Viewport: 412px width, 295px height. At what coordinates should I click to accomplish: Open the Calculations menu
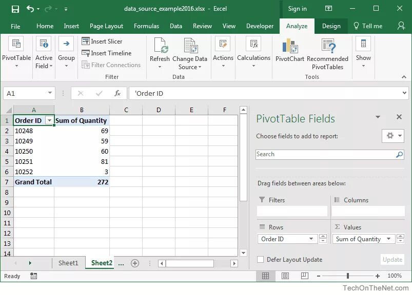[x=253, y=52]
